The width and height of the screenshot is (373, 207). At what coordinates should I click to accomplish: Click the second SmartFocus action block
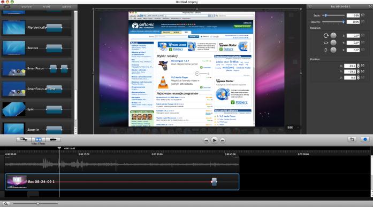pos(64,68)
